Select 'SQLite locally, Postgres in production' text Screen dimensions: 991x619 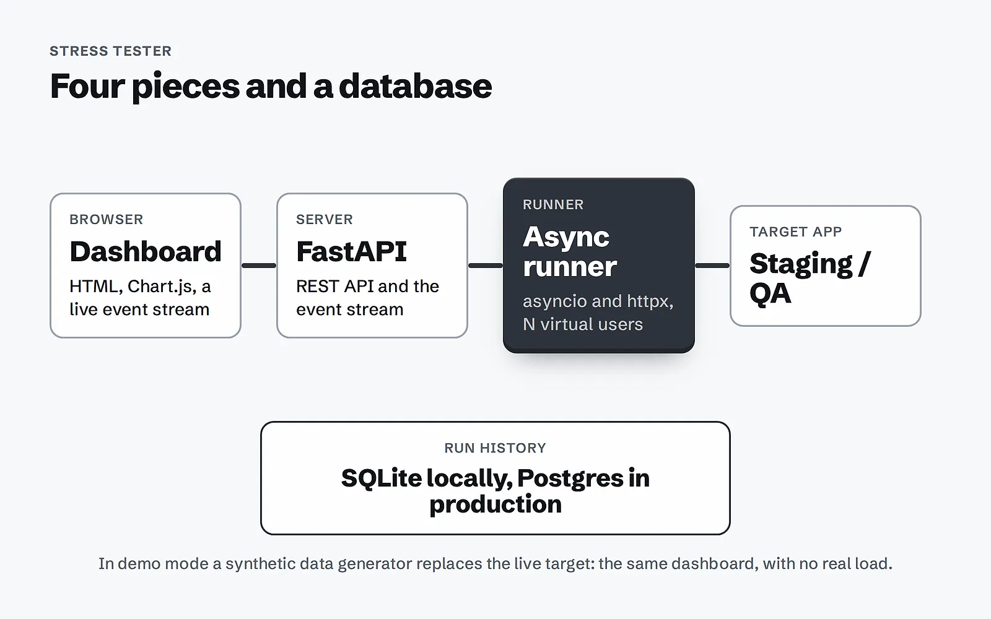click(495, 491)
